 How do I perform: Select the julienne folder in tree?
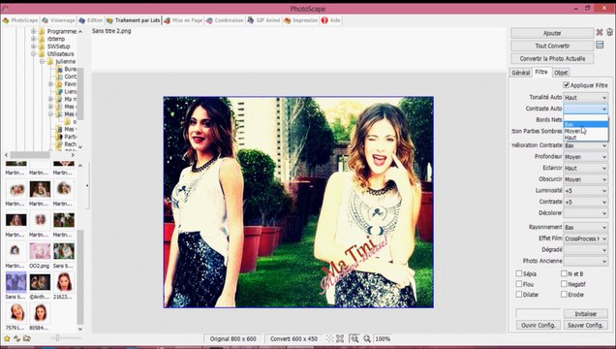(65, 61)
